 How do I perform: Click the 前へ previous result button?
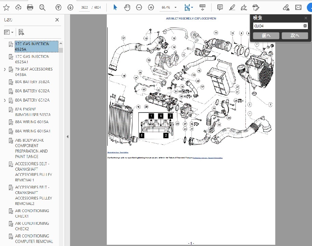266,36
